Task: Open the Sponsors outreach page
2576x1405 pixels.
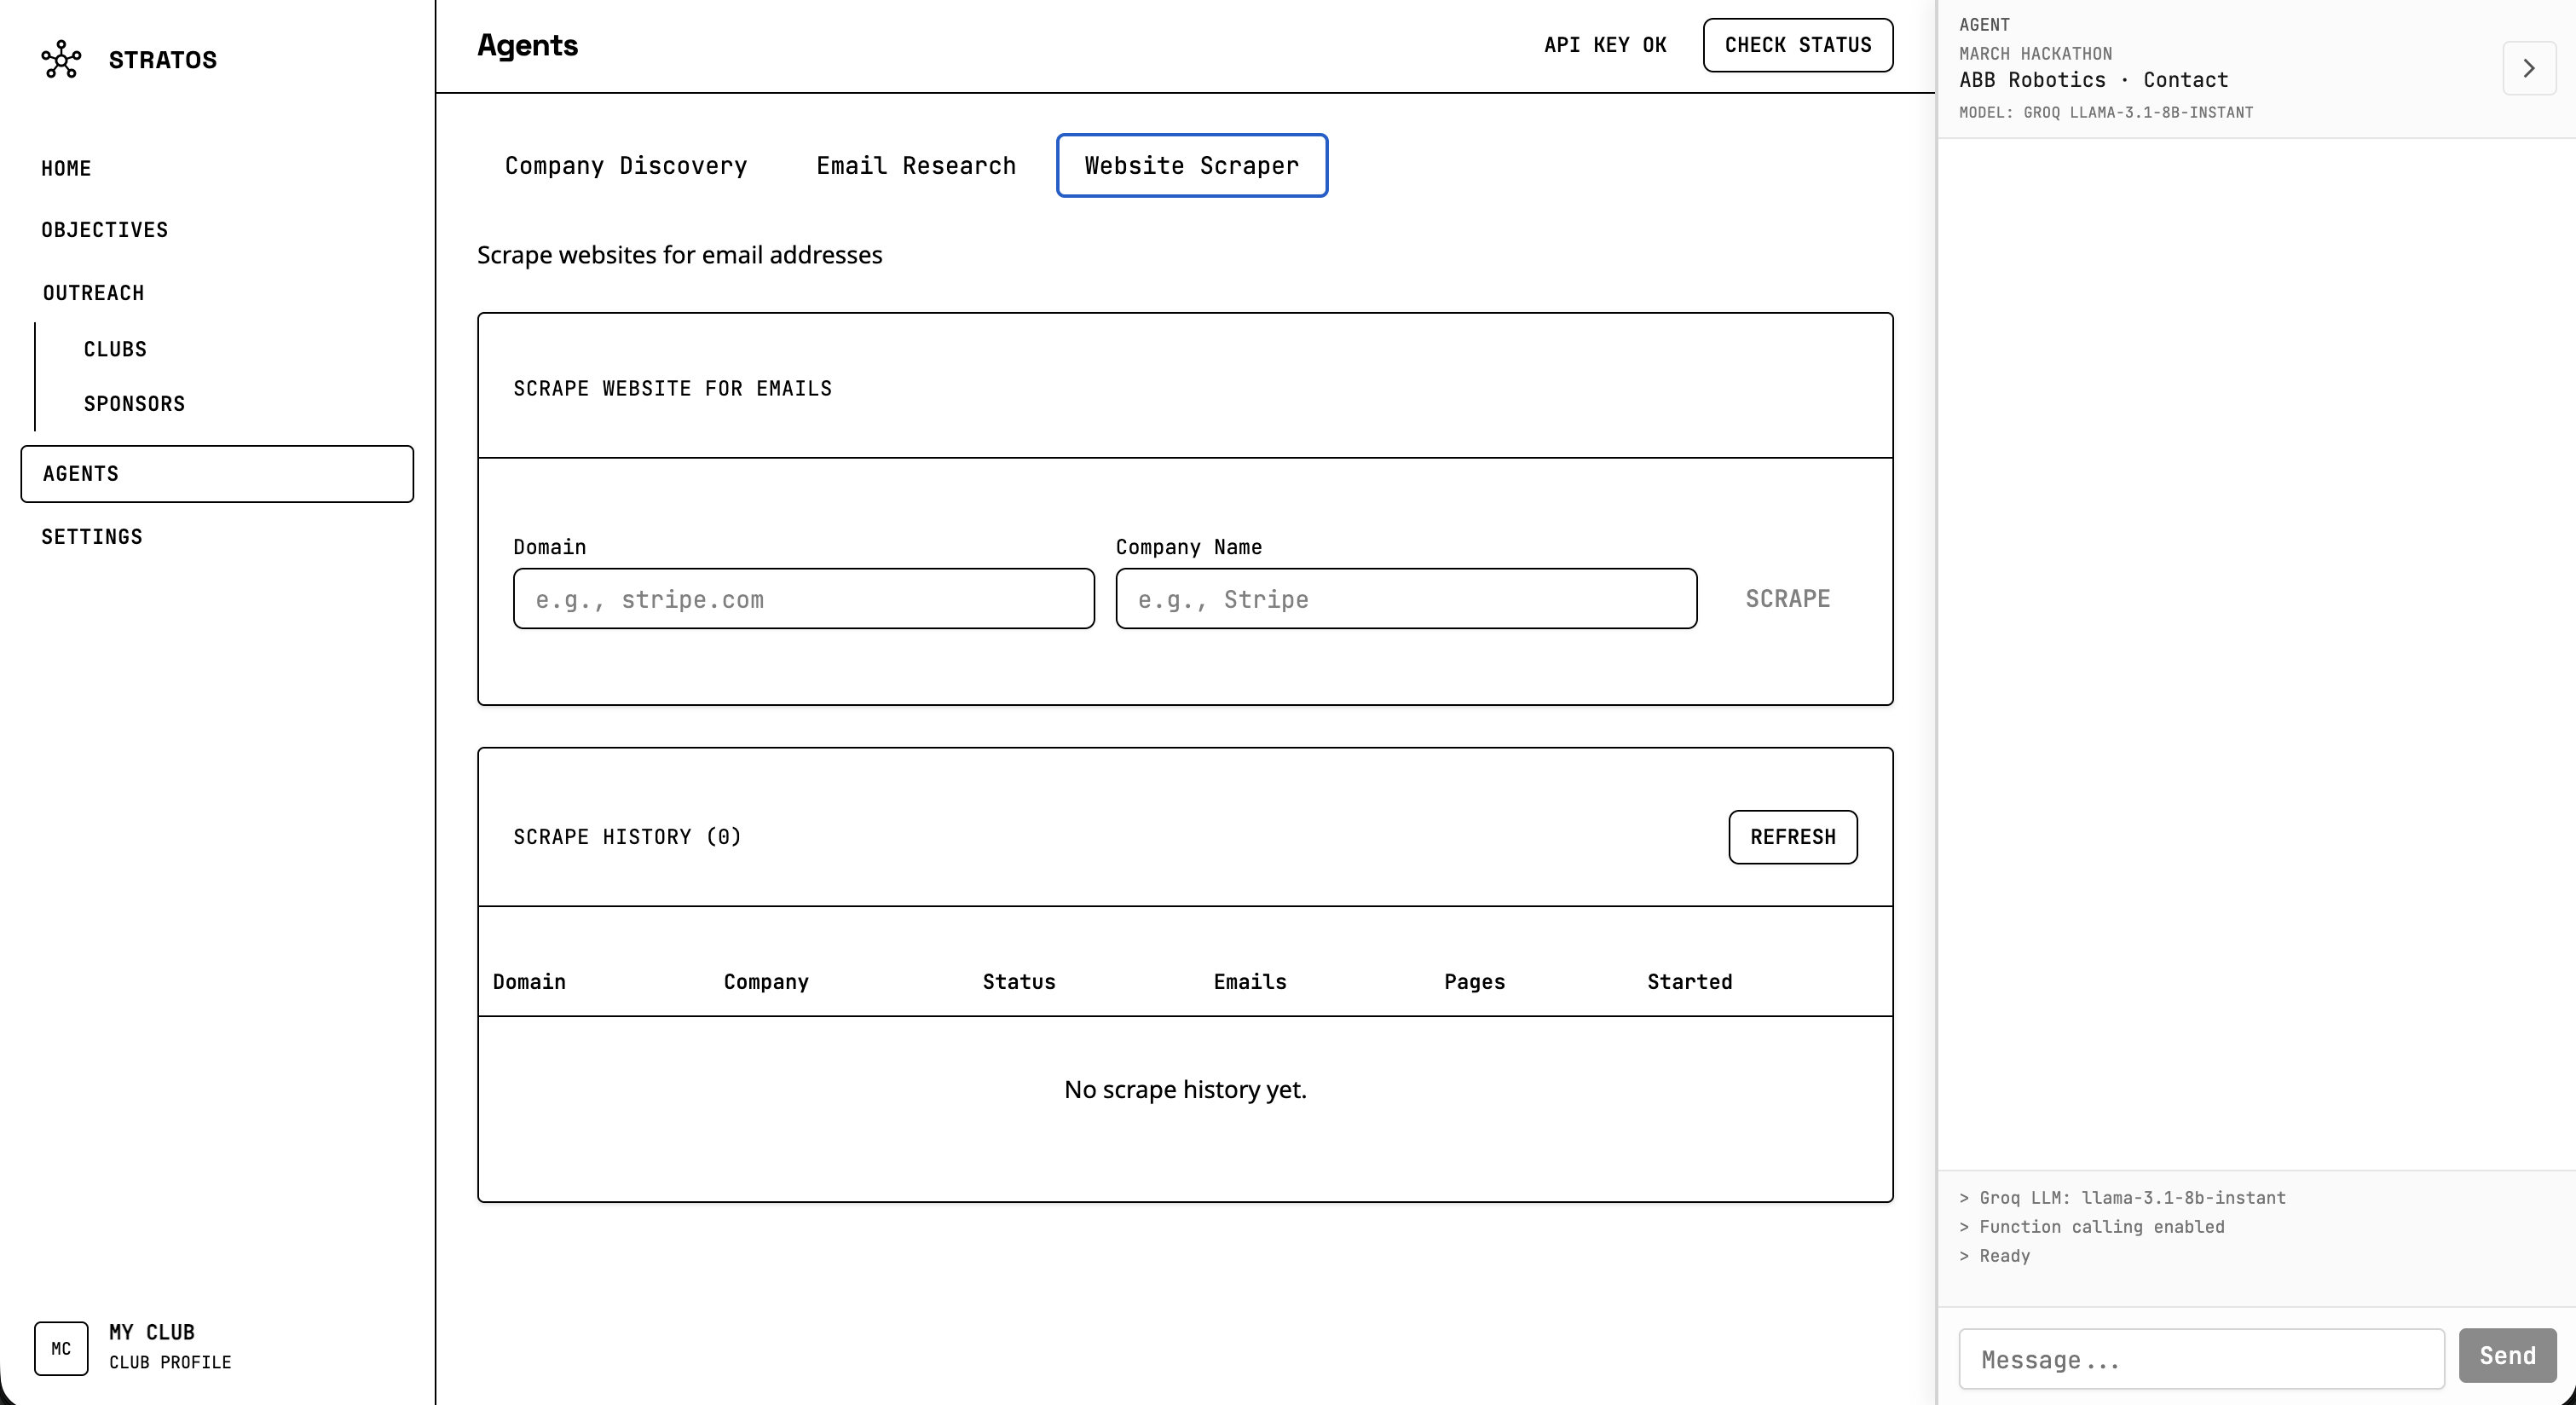Action: [134, 404]
